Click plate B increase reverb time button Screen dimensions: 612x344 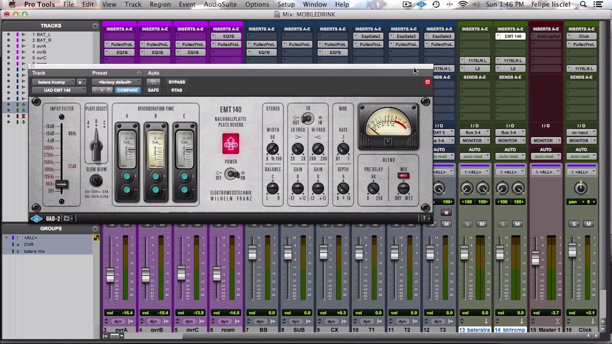click(156, 177)
